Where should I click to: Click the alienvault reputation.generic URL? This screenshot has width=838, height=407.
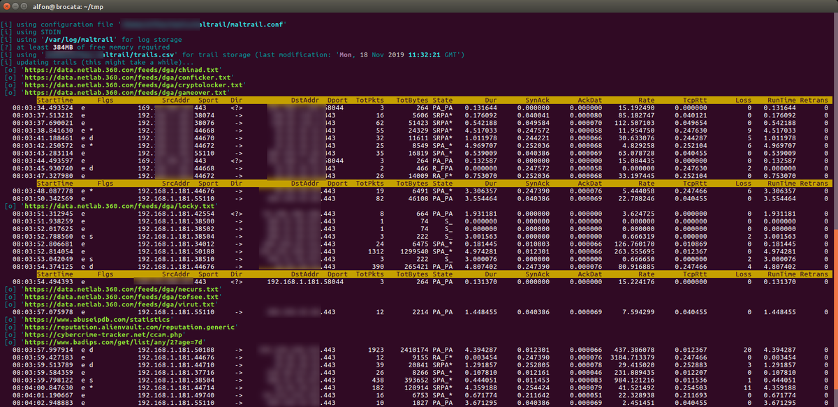(x=130, y=327)
